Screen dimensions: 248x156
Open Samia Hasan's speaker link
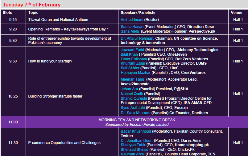[132, 27]
